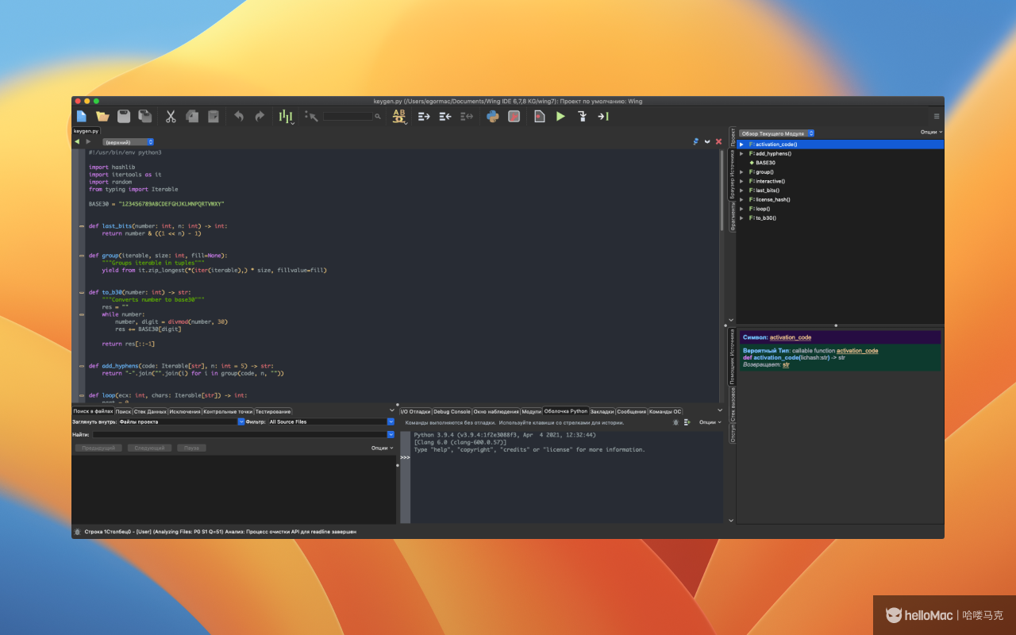Click the Следующий button
Viewport: 1016px width, 635px height.
point(149,448)
